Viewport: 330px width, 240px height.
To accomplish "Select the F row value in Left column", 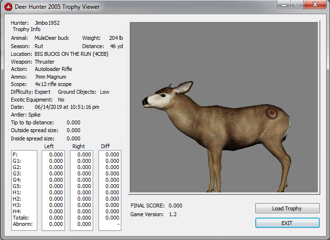I will coord(55,154).
